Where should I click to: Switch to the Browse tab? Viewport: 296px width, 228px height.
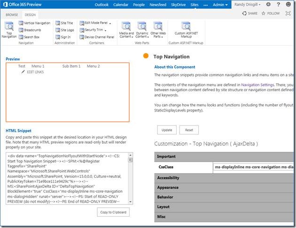tap(12, 15)
